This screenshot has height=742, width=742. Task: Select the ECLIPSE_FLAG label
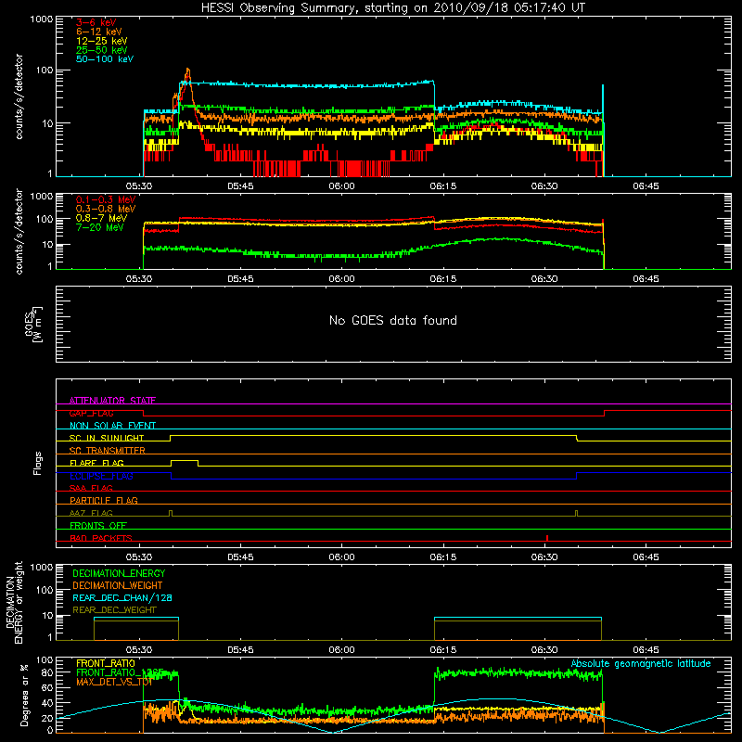click(101, 476)
